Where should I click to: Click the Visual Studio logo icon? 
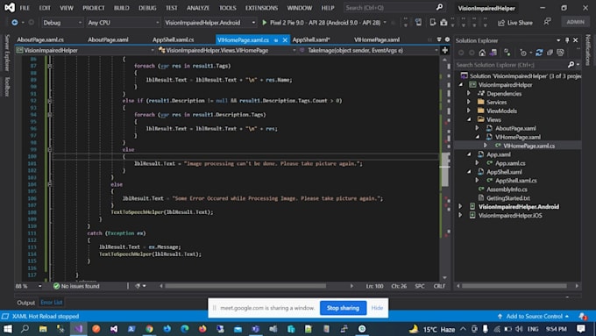coord(9,8)
